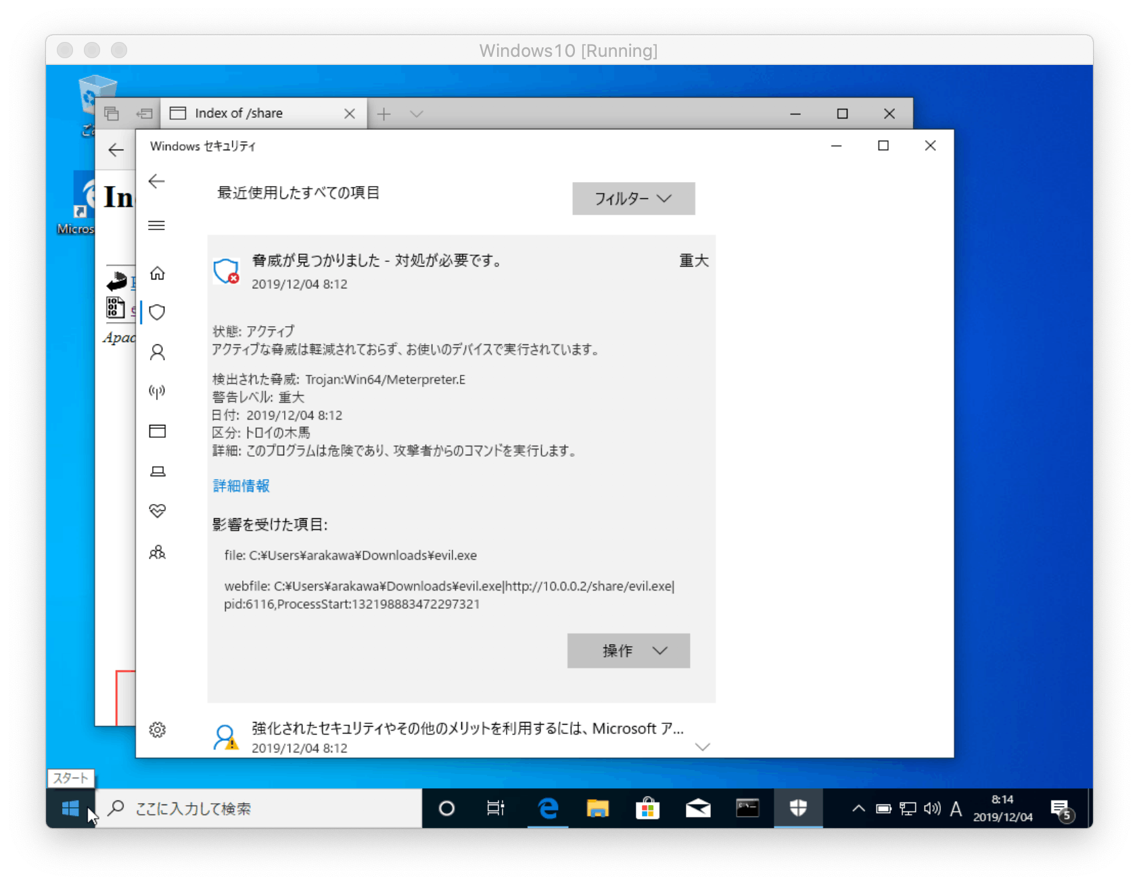The image size is (1139, 885).
Task: Open Account protection via the person icon
Action: click(158, 353)
